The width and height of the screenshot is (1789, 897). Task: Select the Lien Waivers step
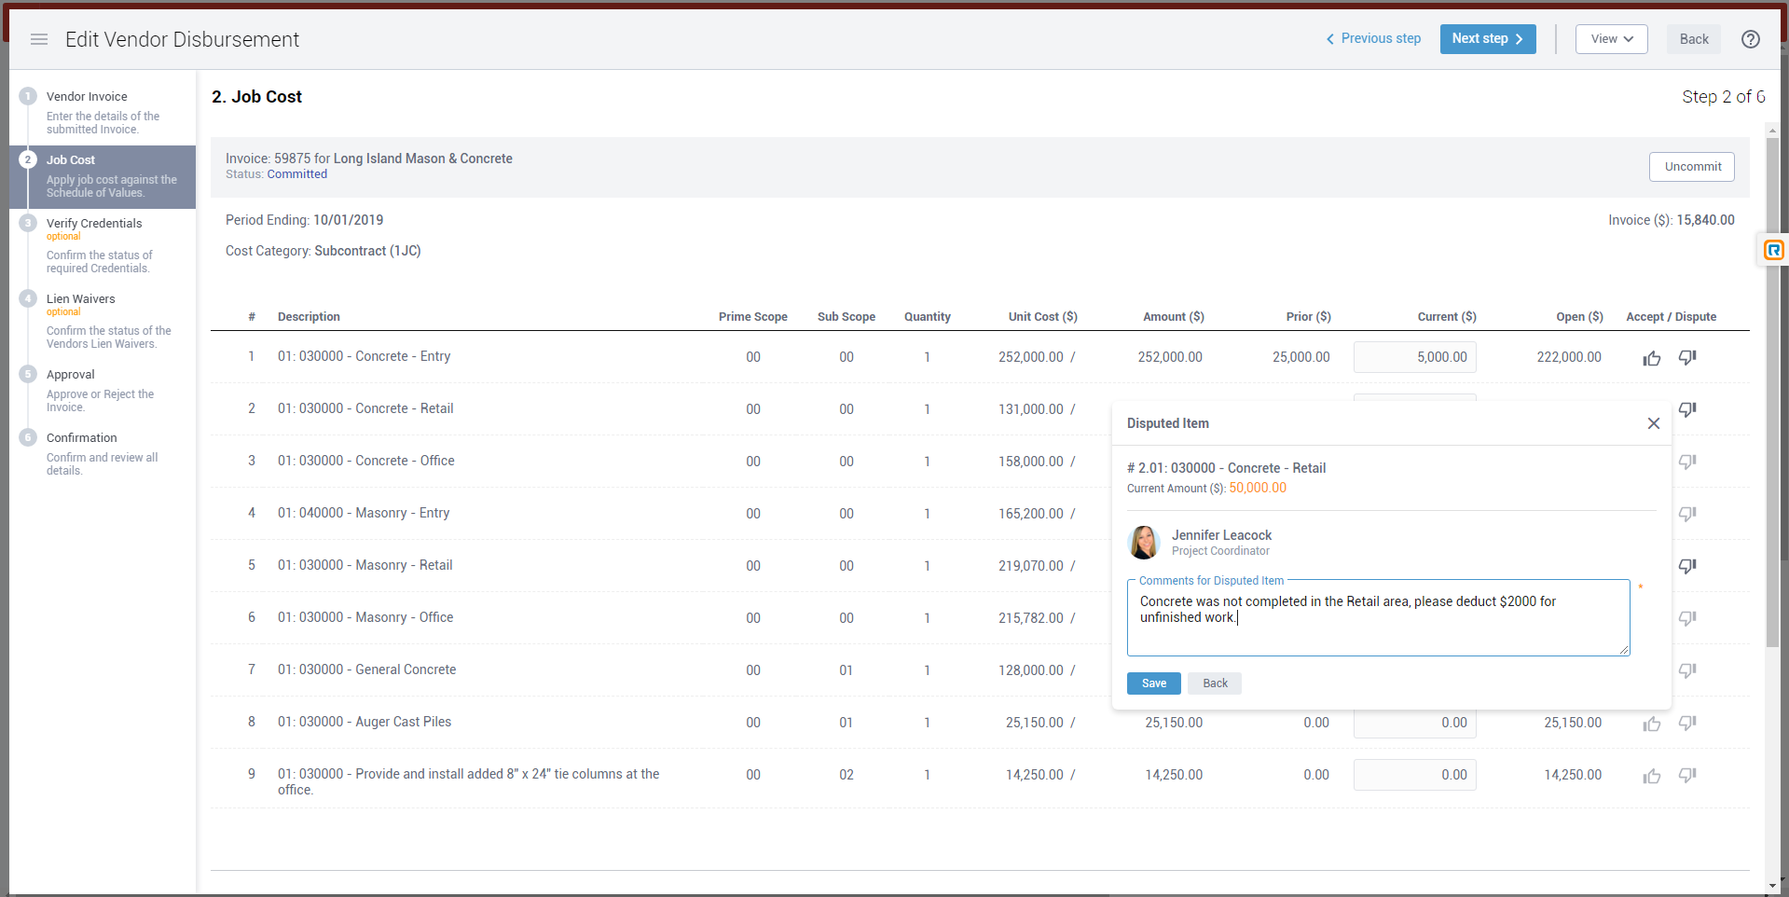pyautogui.click(x=81, y=299)
